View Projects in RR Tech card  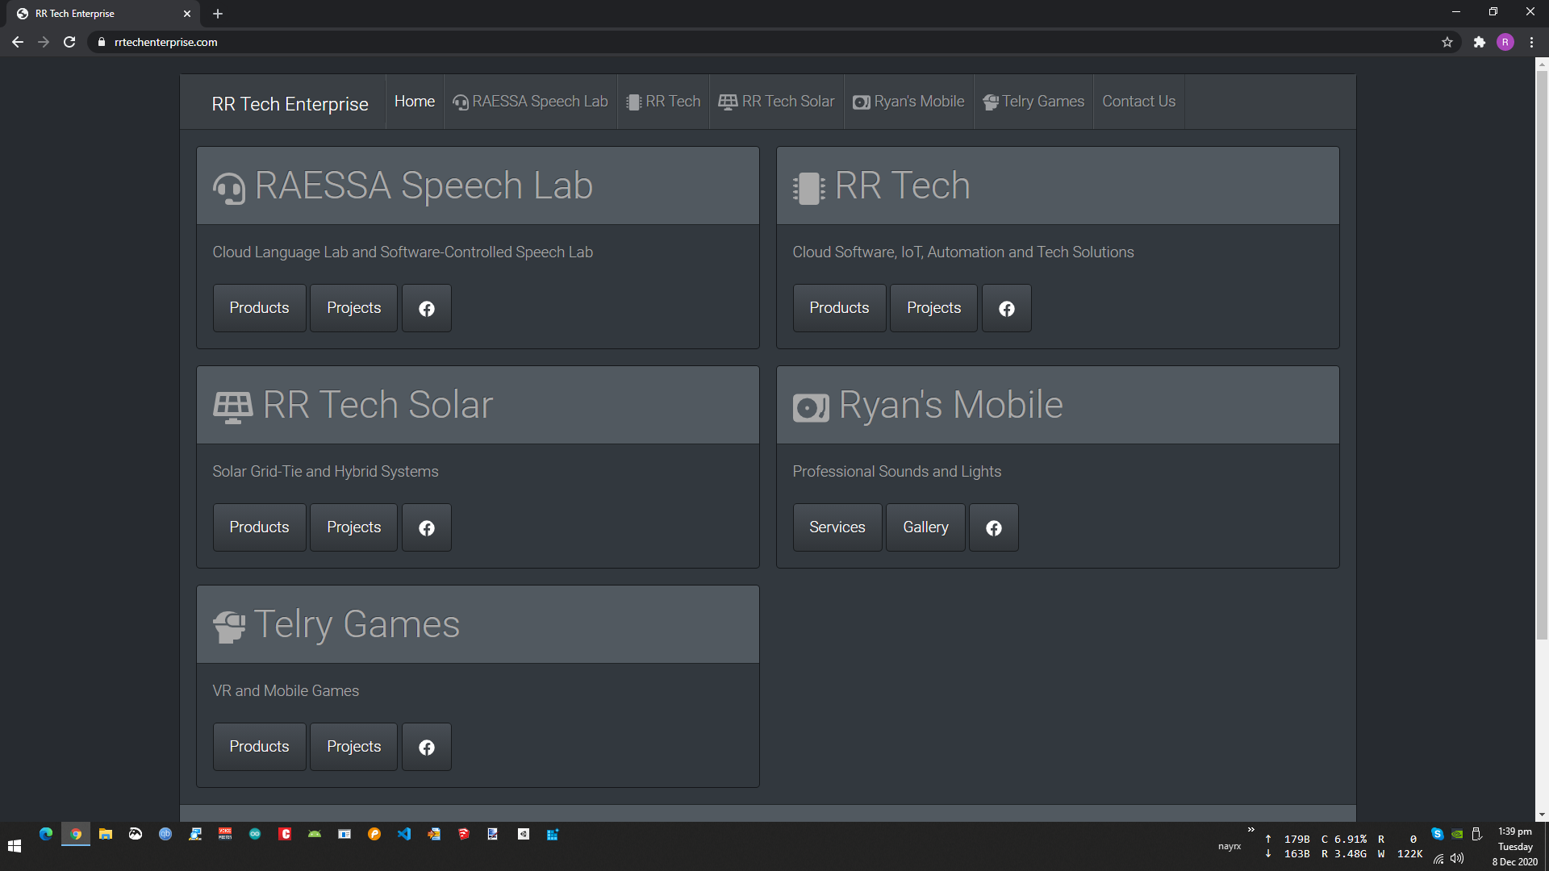[934, 308]
